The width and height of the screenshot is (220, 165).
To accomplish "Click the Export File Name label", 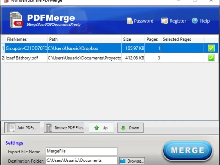I will pos(24,152).
